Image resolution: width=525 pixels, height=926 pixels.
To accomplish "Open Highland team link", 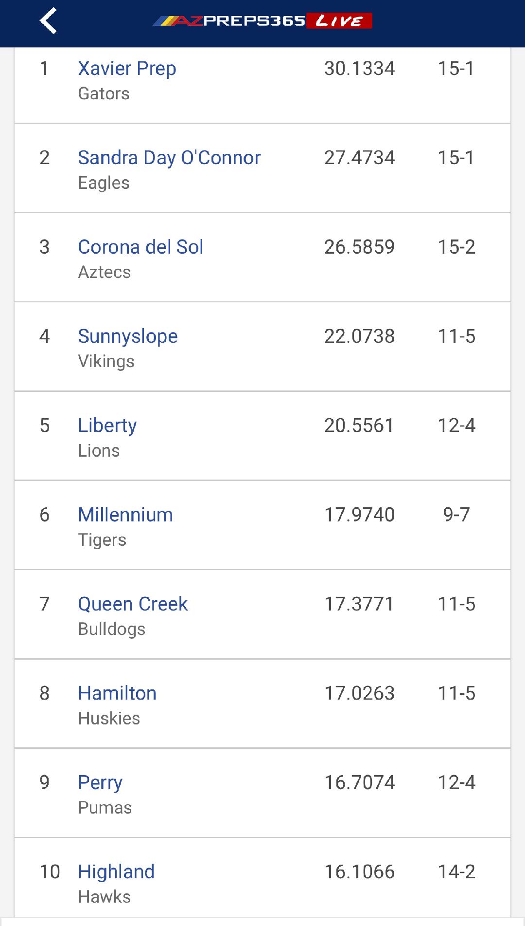I will tap(116, 871).
